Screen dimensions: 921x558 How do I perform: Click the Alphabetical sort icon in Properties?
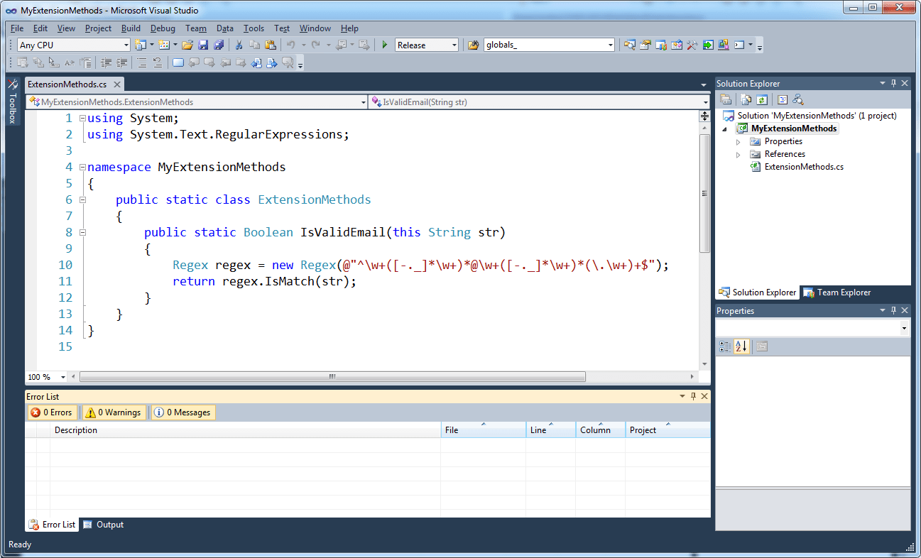point(741,346)
